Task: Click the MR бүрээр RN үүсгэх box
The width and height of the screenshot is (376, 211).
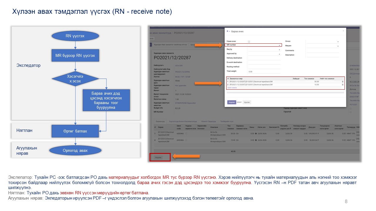Action: (x=75, y=55)
